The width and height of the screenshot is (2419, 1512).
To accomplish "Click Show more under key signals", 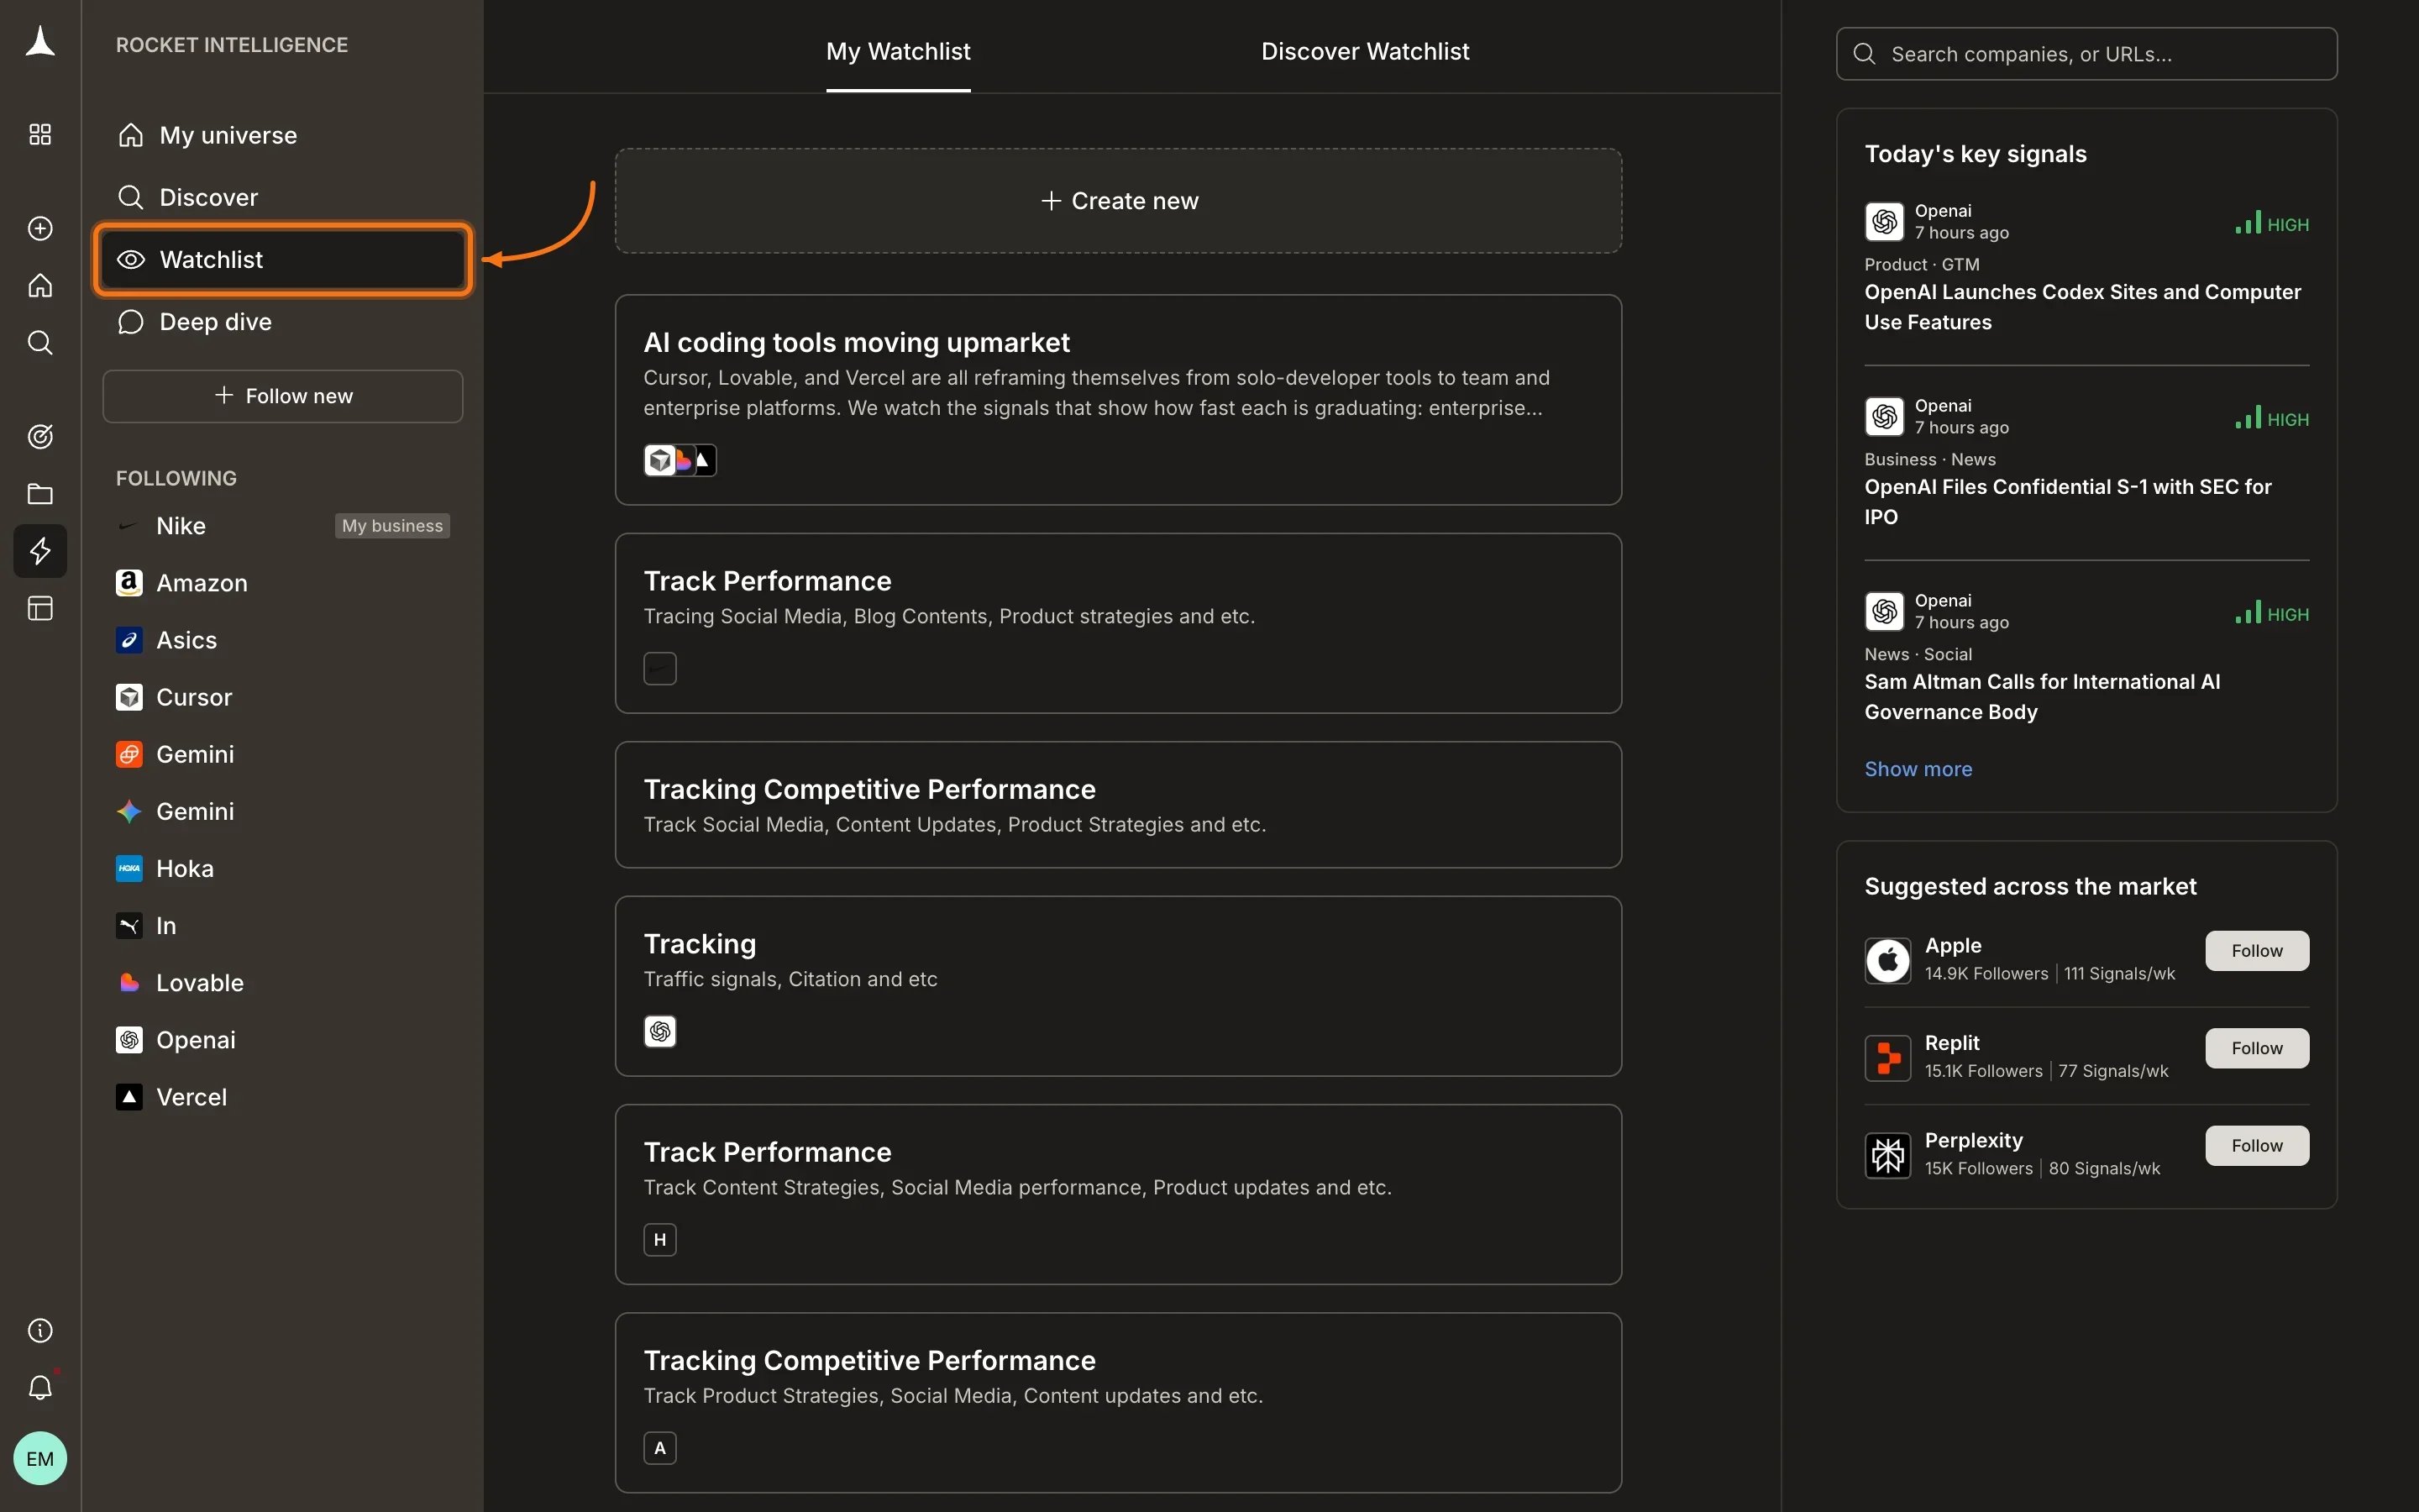I will coord(1918,769).
